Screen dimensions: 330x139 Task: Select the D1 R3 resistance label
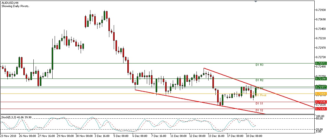pyautogui.click(x=259, y=65)
